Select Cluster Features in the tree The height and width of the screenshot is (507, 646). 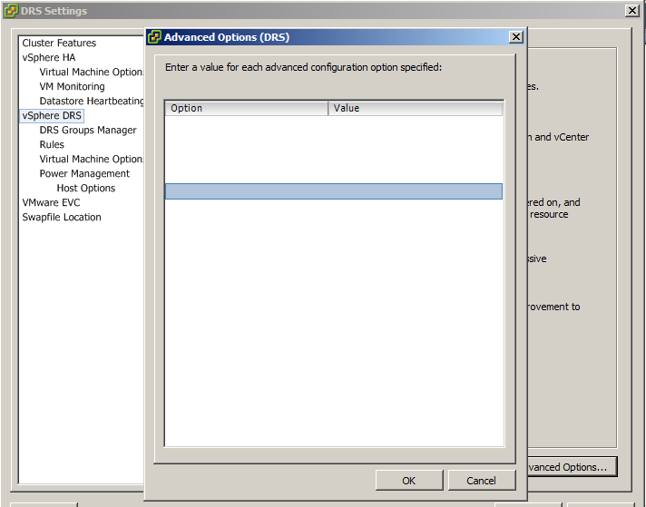tap(59, 43)
